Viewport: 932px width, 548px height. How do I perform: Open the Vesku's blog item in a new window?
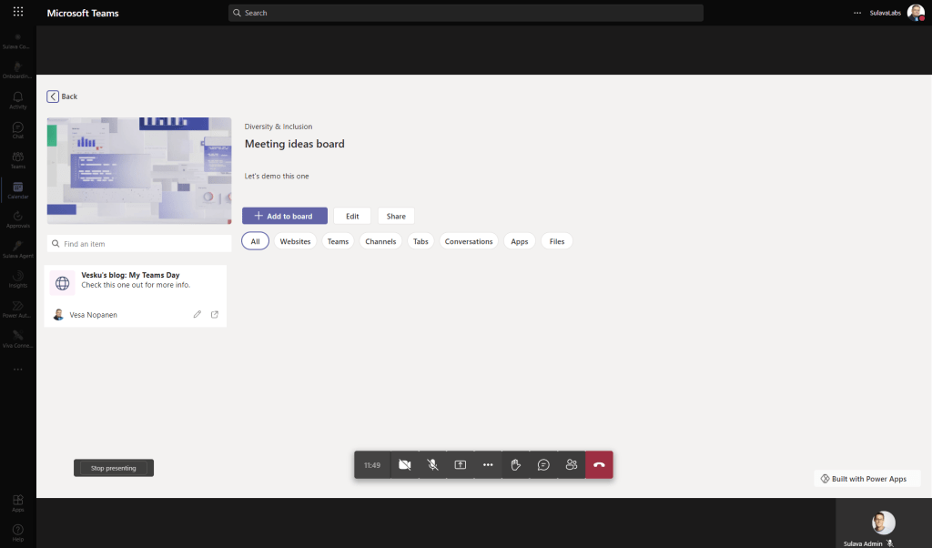(x=215, y=315)
